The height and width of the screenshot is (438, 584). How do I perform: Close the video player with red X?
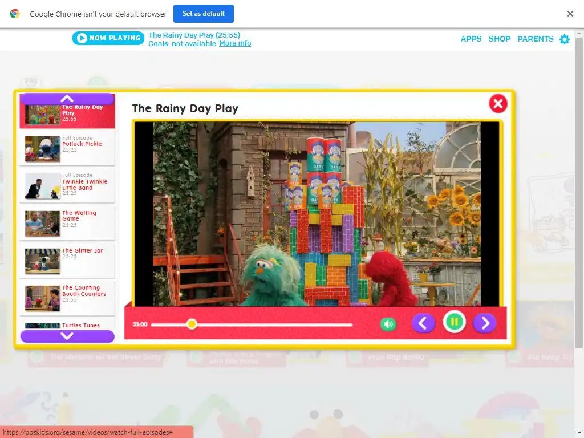coord(498,104)
